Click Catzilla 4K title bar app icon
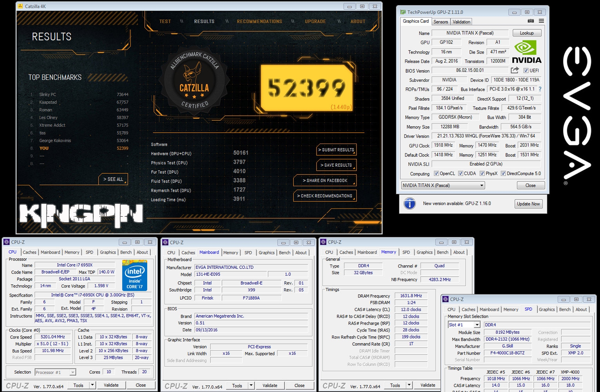The image size is (600, 392). pyautogui.click(x=21, y=6)
